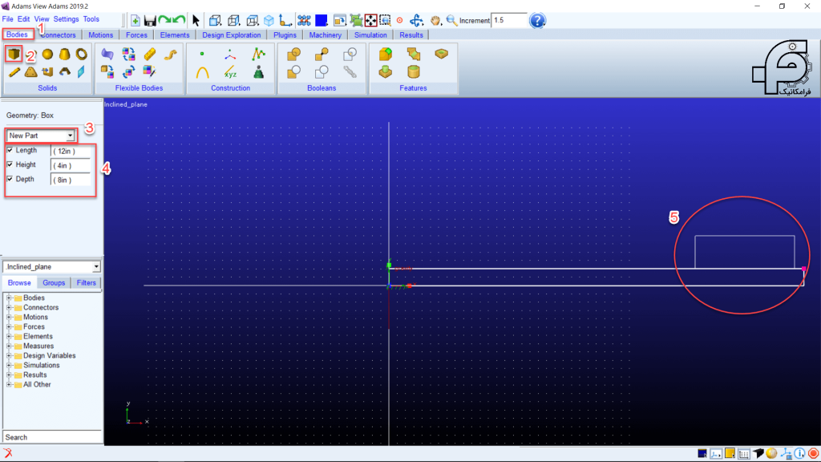Select the Torus solid tool
This screenshot has height=462, width=821.
tap(81, 55)
